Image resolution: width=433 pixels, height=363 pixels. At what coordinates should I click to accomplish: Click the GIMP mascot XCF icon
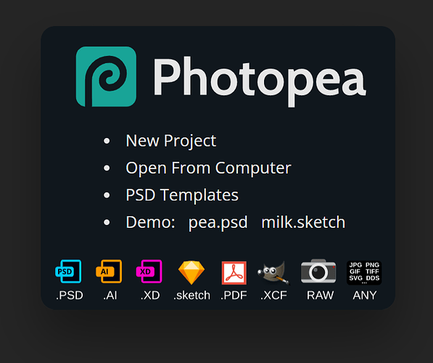273,272
